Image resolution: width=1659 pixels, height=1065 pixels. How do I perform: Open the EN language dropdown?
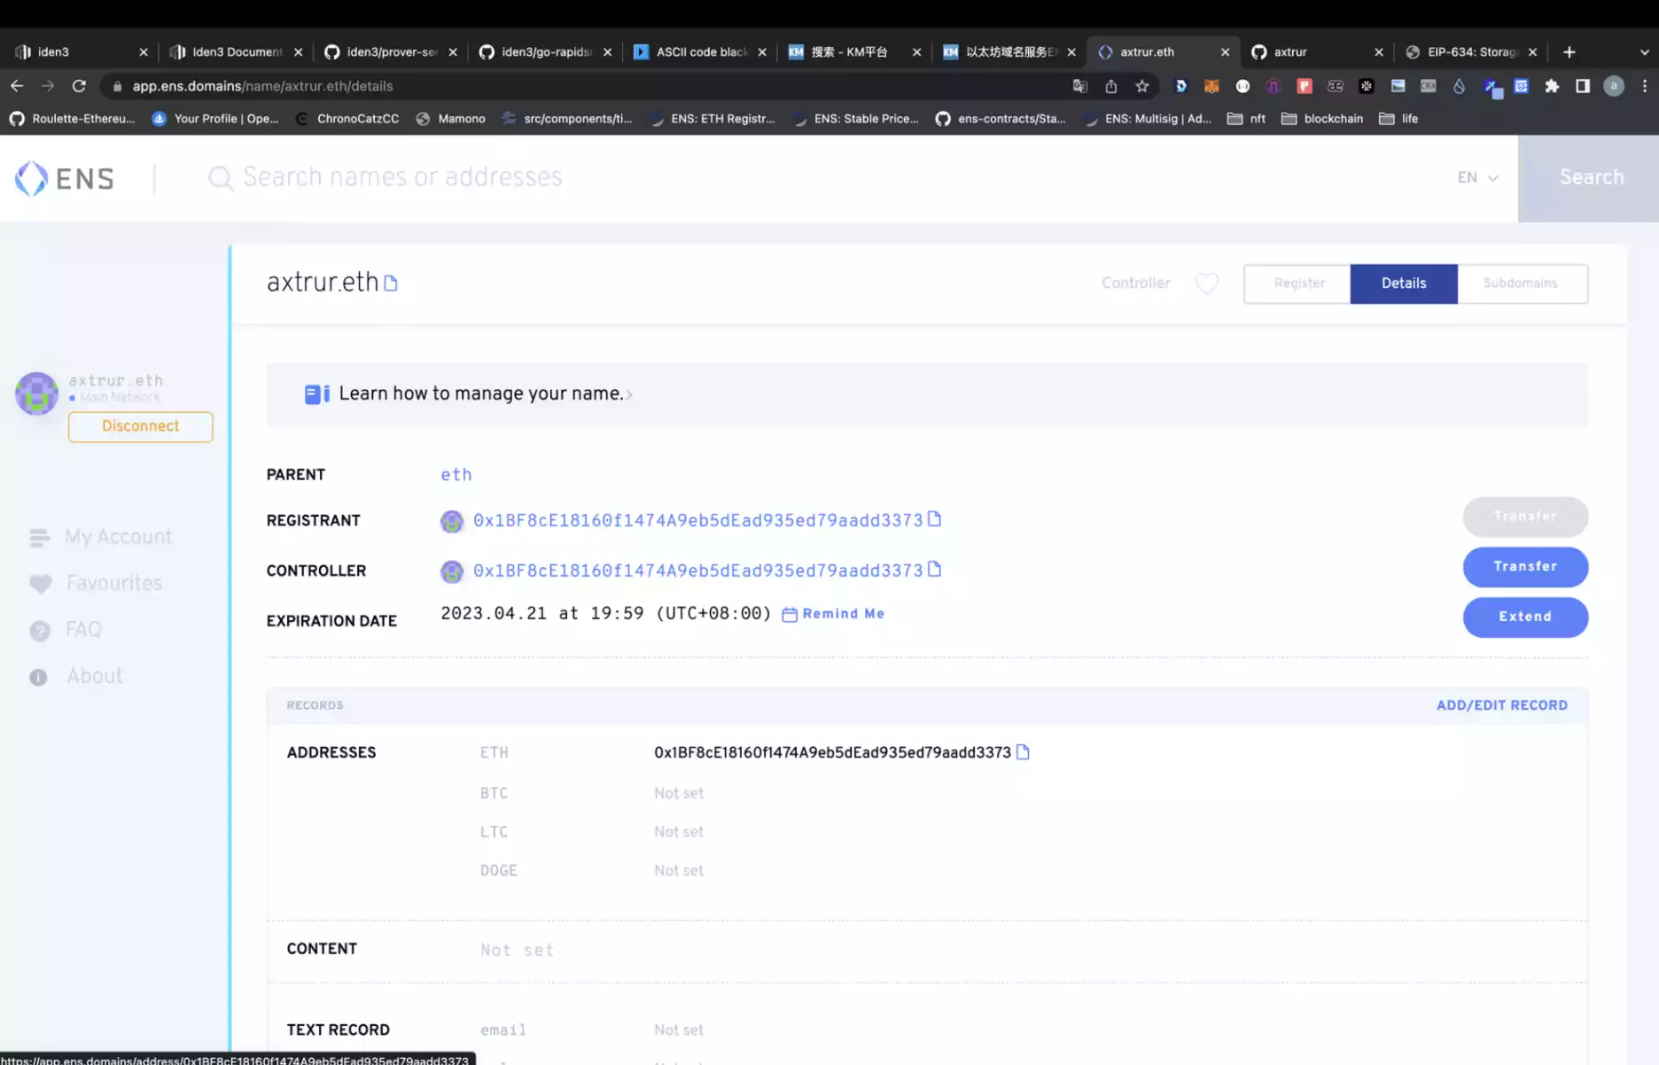(1477, 178)
